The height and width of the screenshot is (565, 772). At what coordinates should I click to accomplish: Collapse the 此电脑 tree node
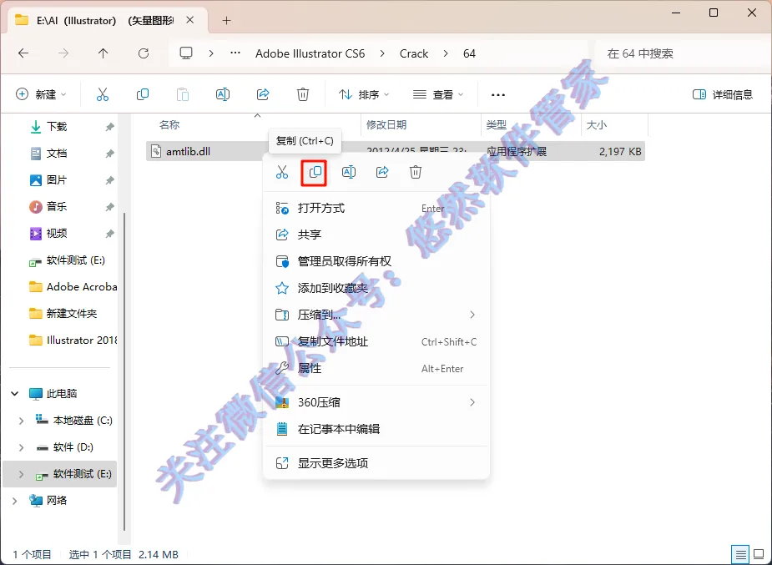[x=15, y=394]
